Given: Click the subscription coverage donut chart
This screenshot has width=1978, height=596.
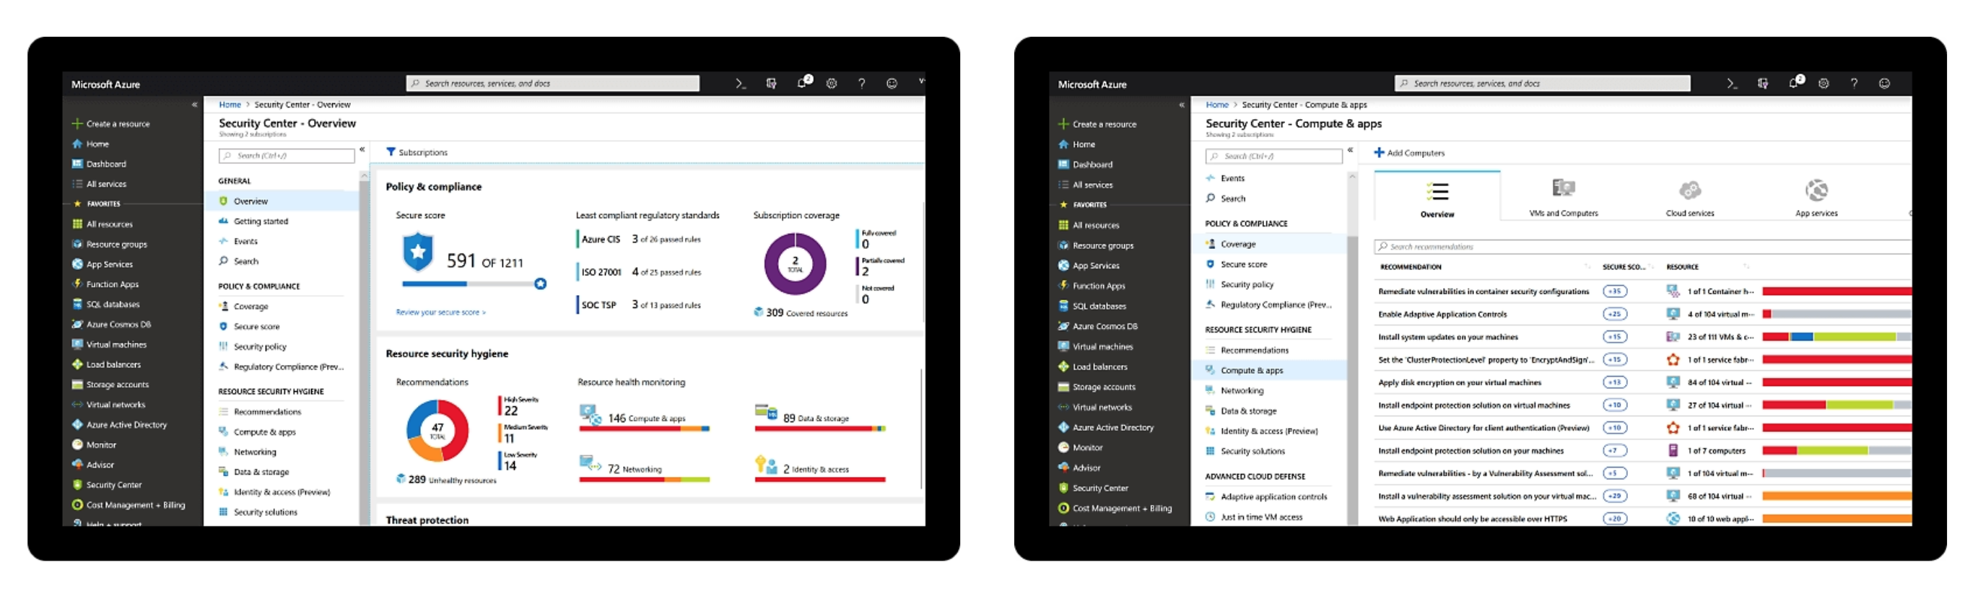Looking at the screenshot, I should tap(795, 264).
